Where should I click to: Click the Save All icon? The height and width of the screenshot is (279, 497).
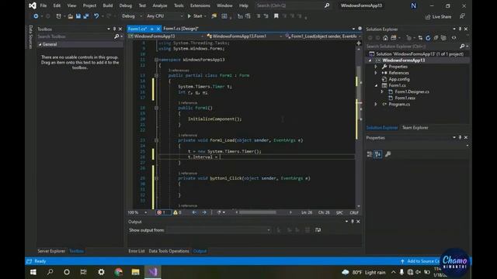(x=86, y=16)
